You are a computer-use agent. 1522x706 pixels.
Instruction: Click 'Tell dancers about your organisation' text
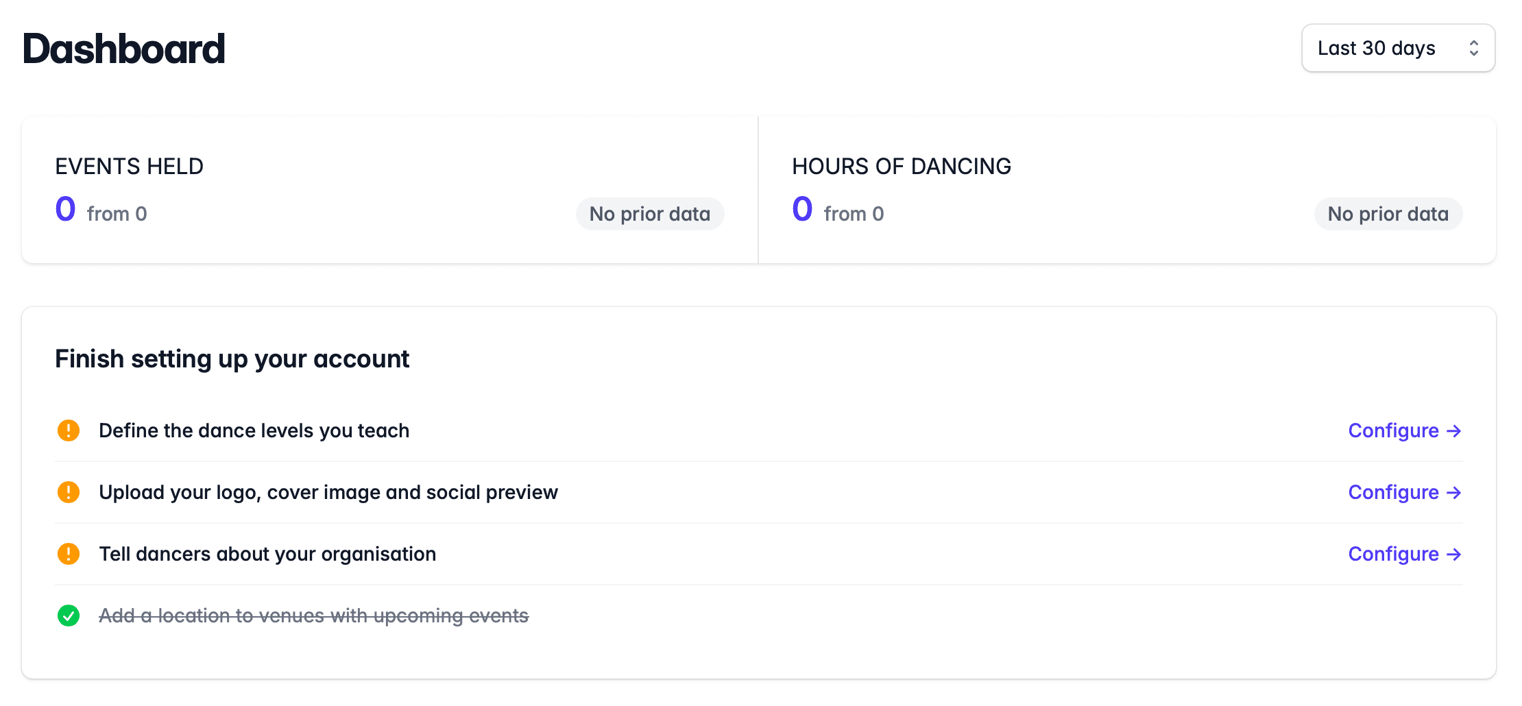coord(267,554)
